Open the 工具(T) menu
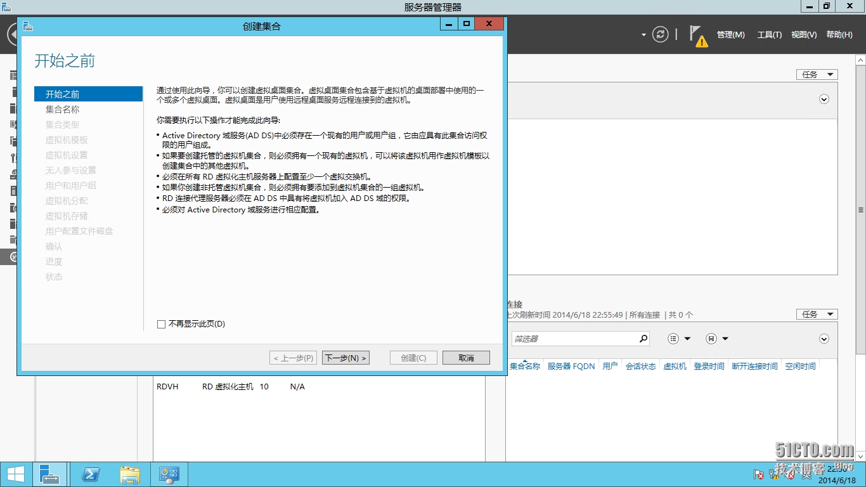The image size is (866, 487). [770, 35]
